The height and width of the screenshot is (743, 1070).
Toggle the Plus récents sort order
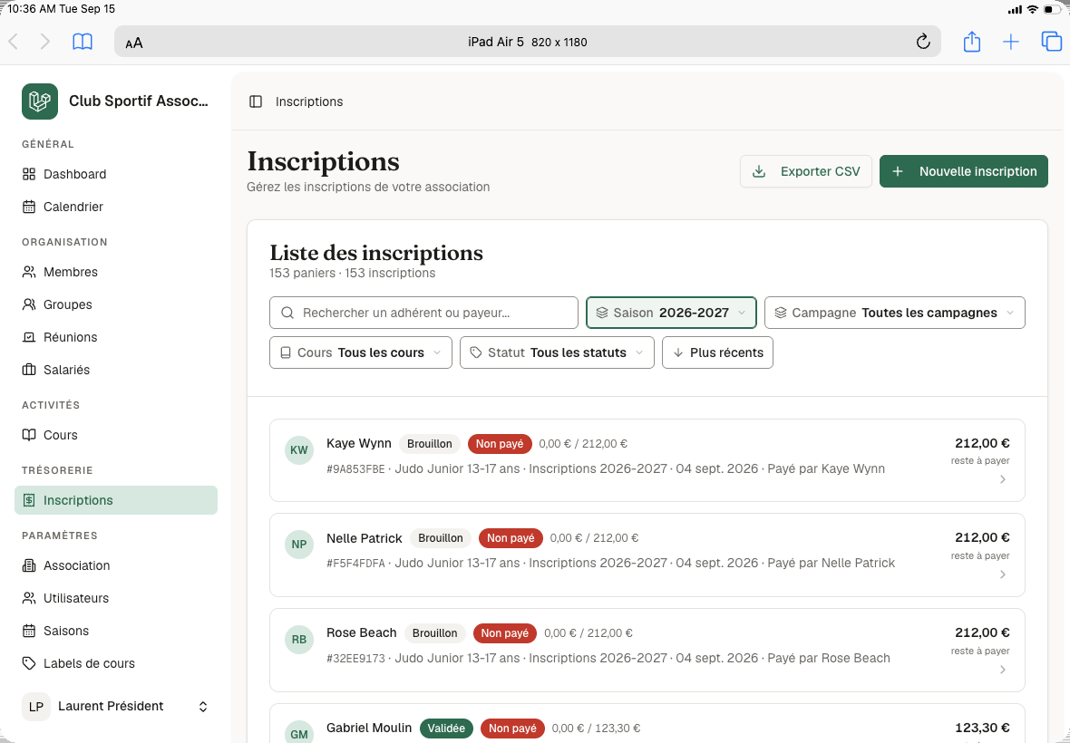point(717,353)
